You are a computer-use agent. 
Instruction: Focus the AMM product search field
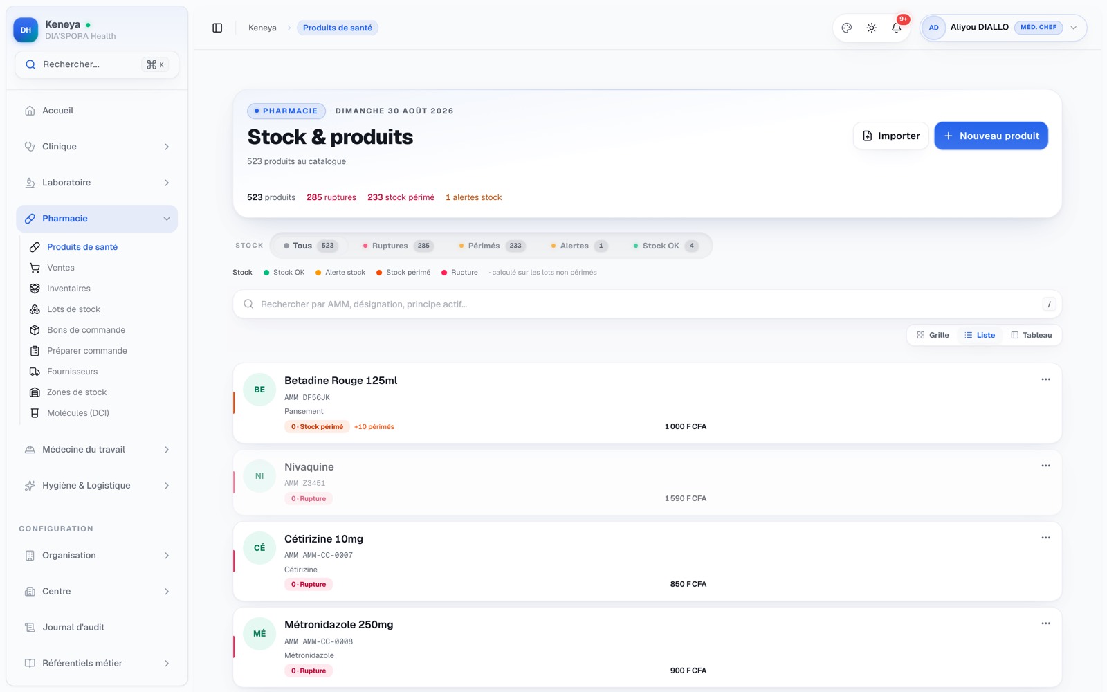(647, 304)
